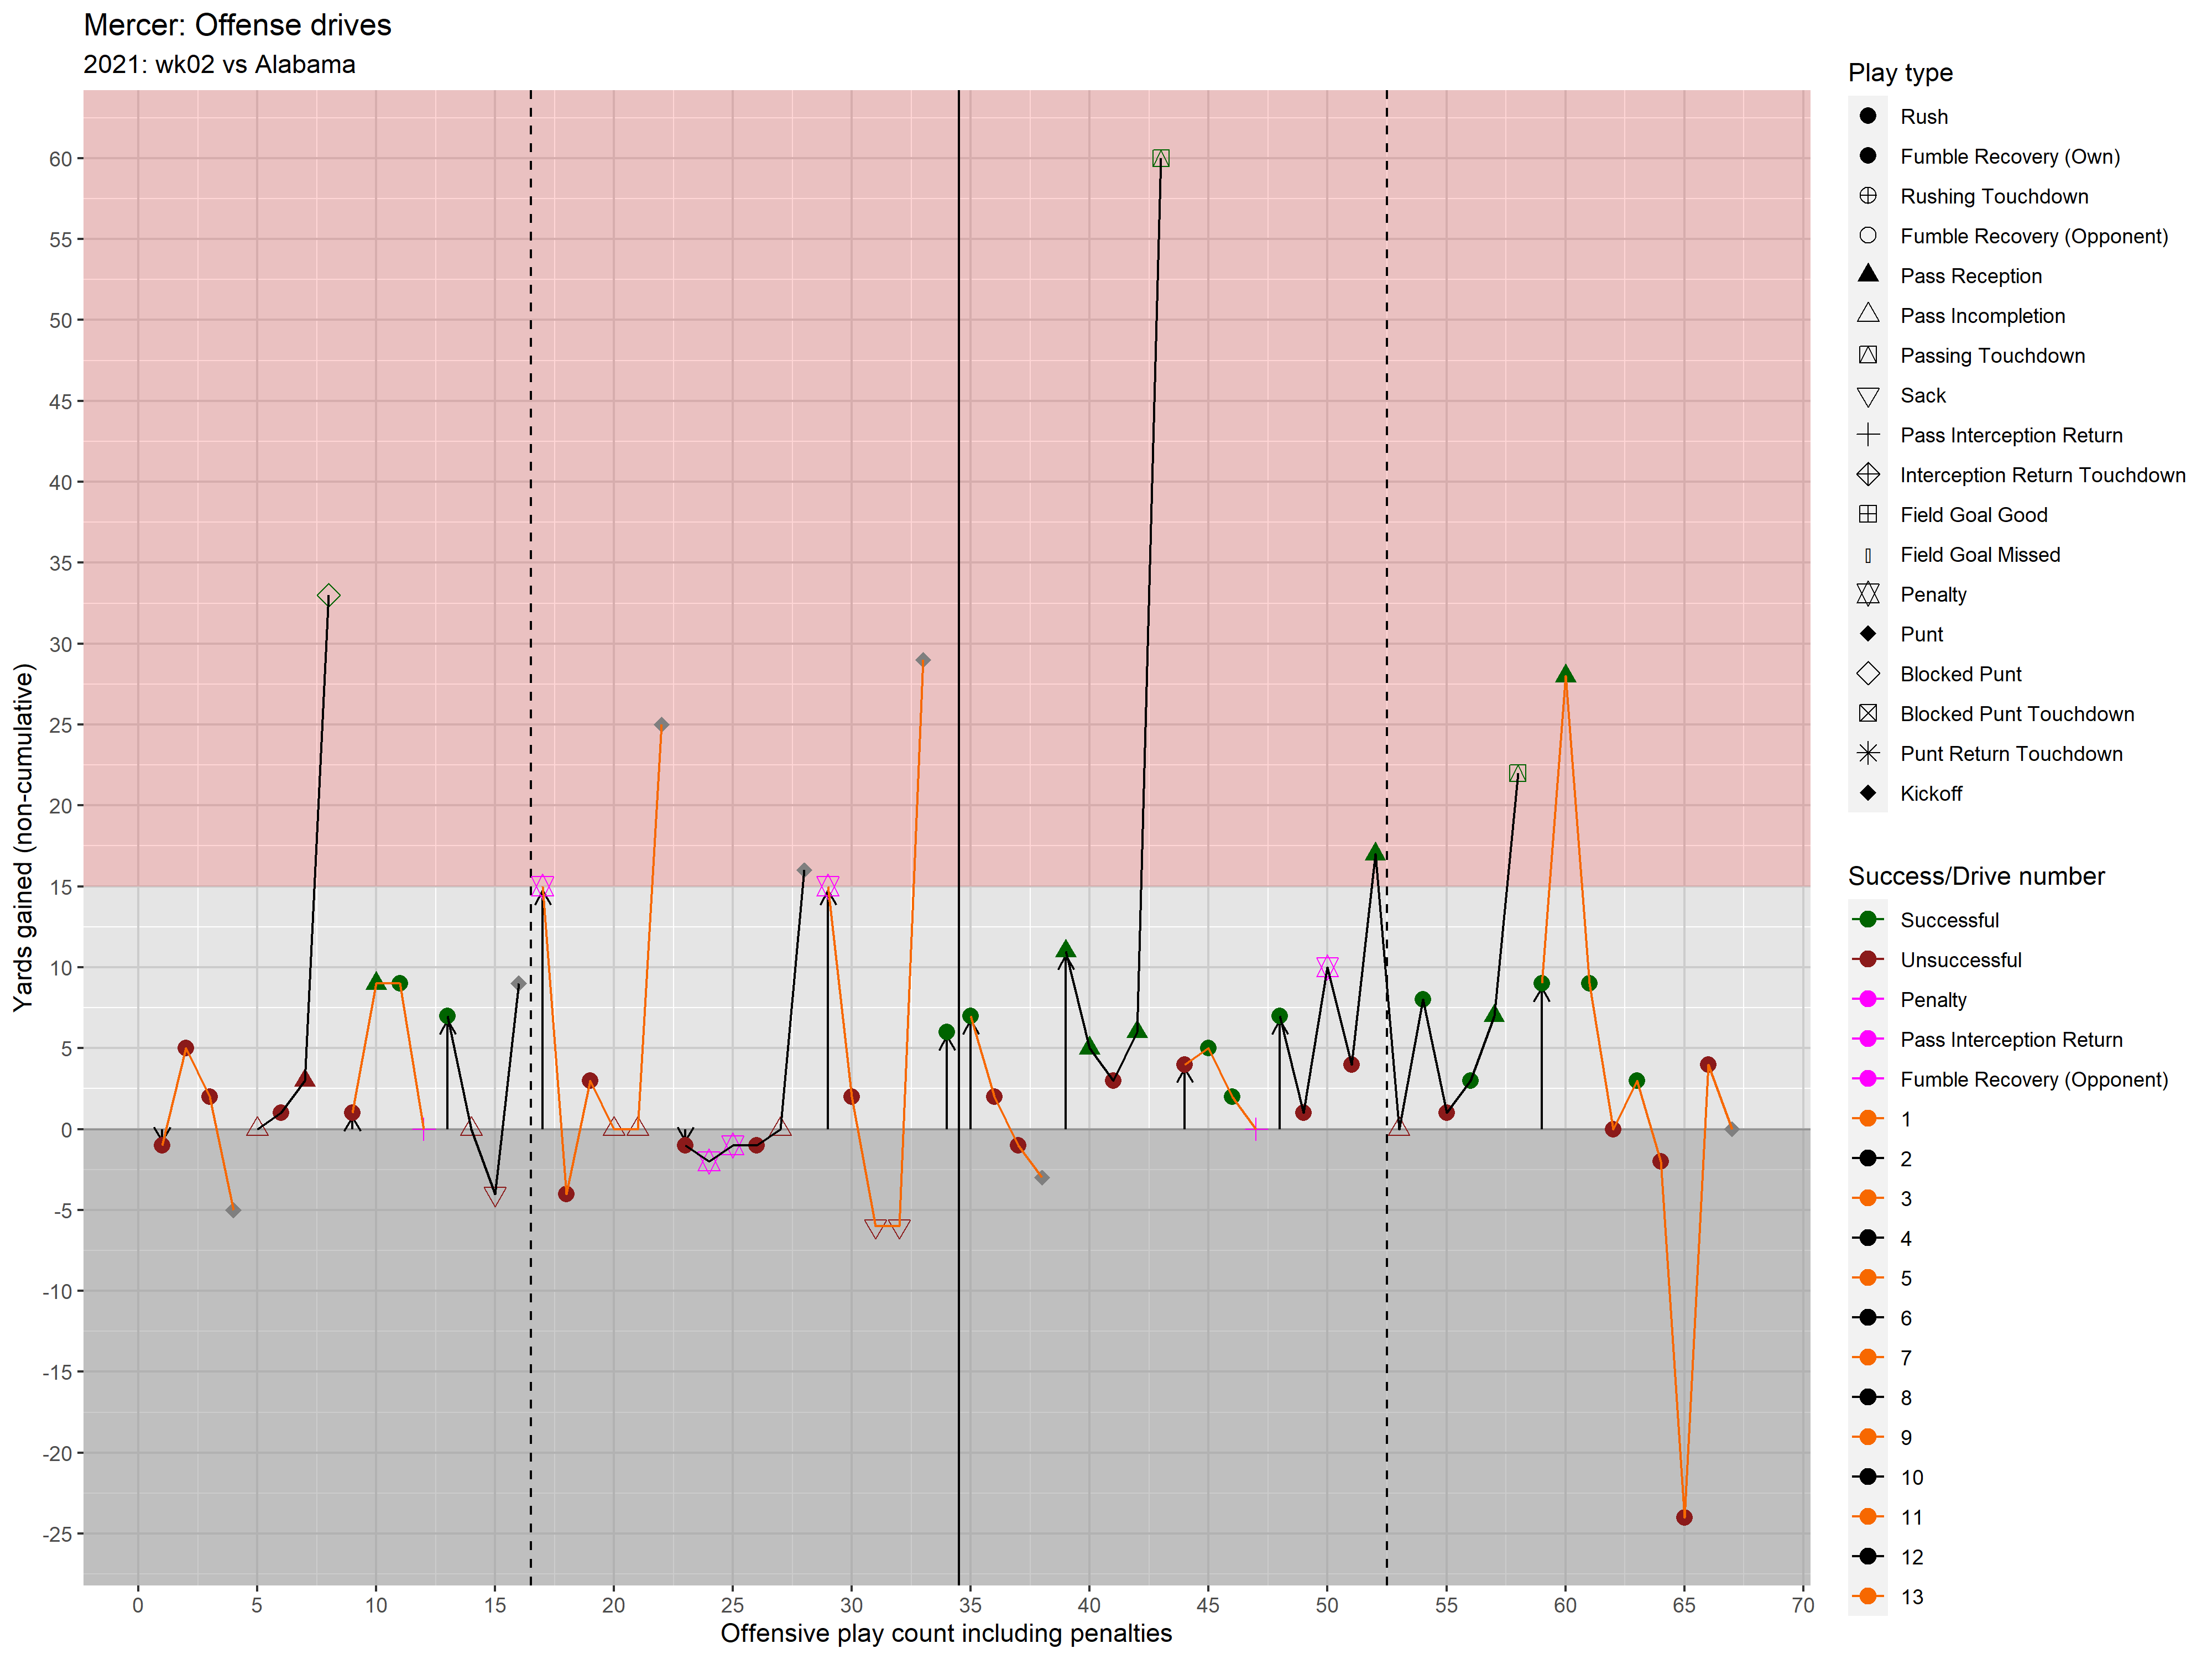Screen dimensions: 2212x1659
Task: Click the punt marker at minus 5 yards
Action: pyautogui.click(x=233, y=1211)
